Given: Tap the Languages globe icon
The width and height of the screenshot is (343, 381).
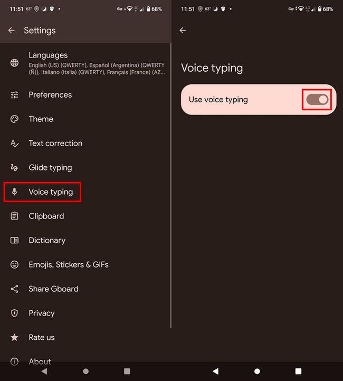Looking at the screenshot, I should [15, 63].
